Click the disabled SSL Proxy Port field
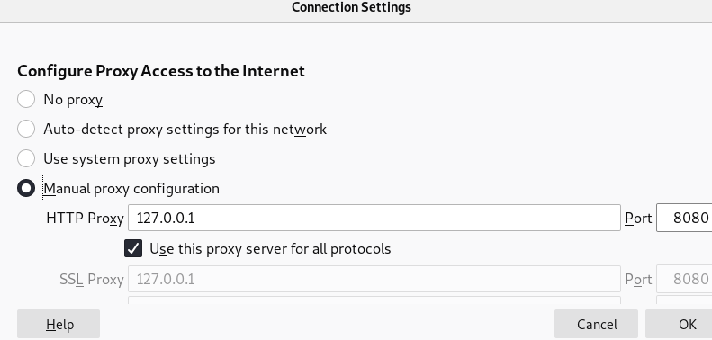The width and height of the screenshot is (712, 340). [684, 279]
